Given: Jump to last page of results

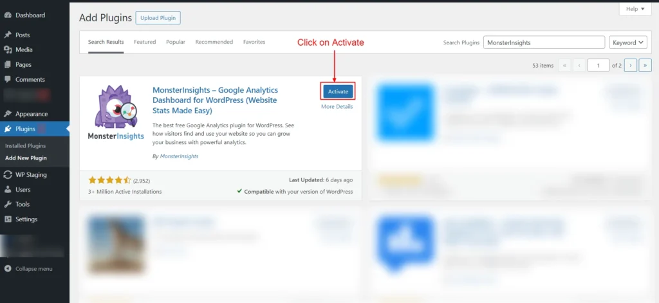Looking at the screenshot, I should tap(645, 66).
